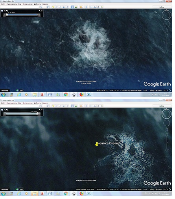
Task: Open Файл menu in the upper window
Action: tap(3, 4)
